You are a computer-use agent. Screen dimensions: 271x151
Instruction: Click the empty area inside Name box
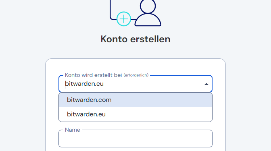[135, 139]
